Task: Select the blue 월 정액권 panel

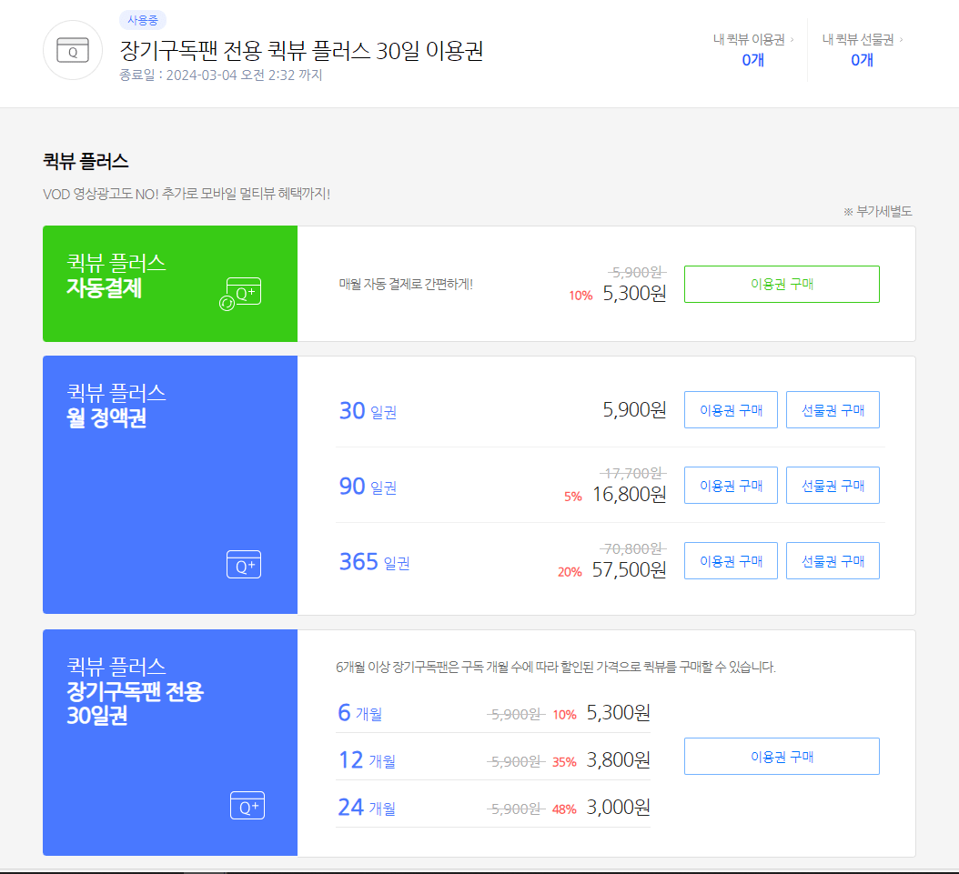Action: 169,485
